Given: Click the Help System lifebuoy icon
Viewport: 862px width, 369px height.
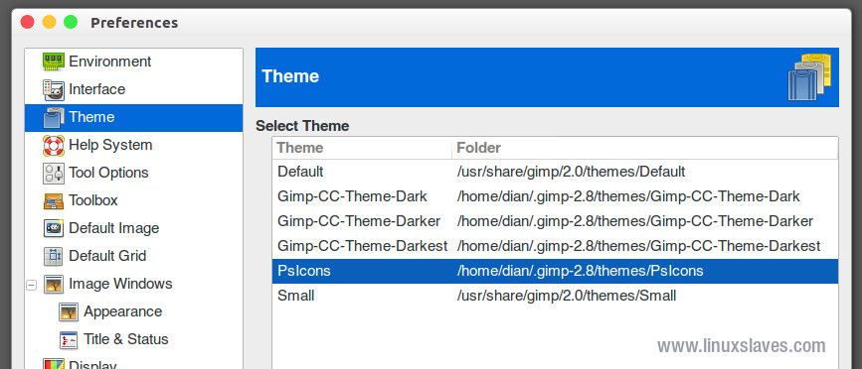Looking at the screenshot, I should click(x=54, y=145).
